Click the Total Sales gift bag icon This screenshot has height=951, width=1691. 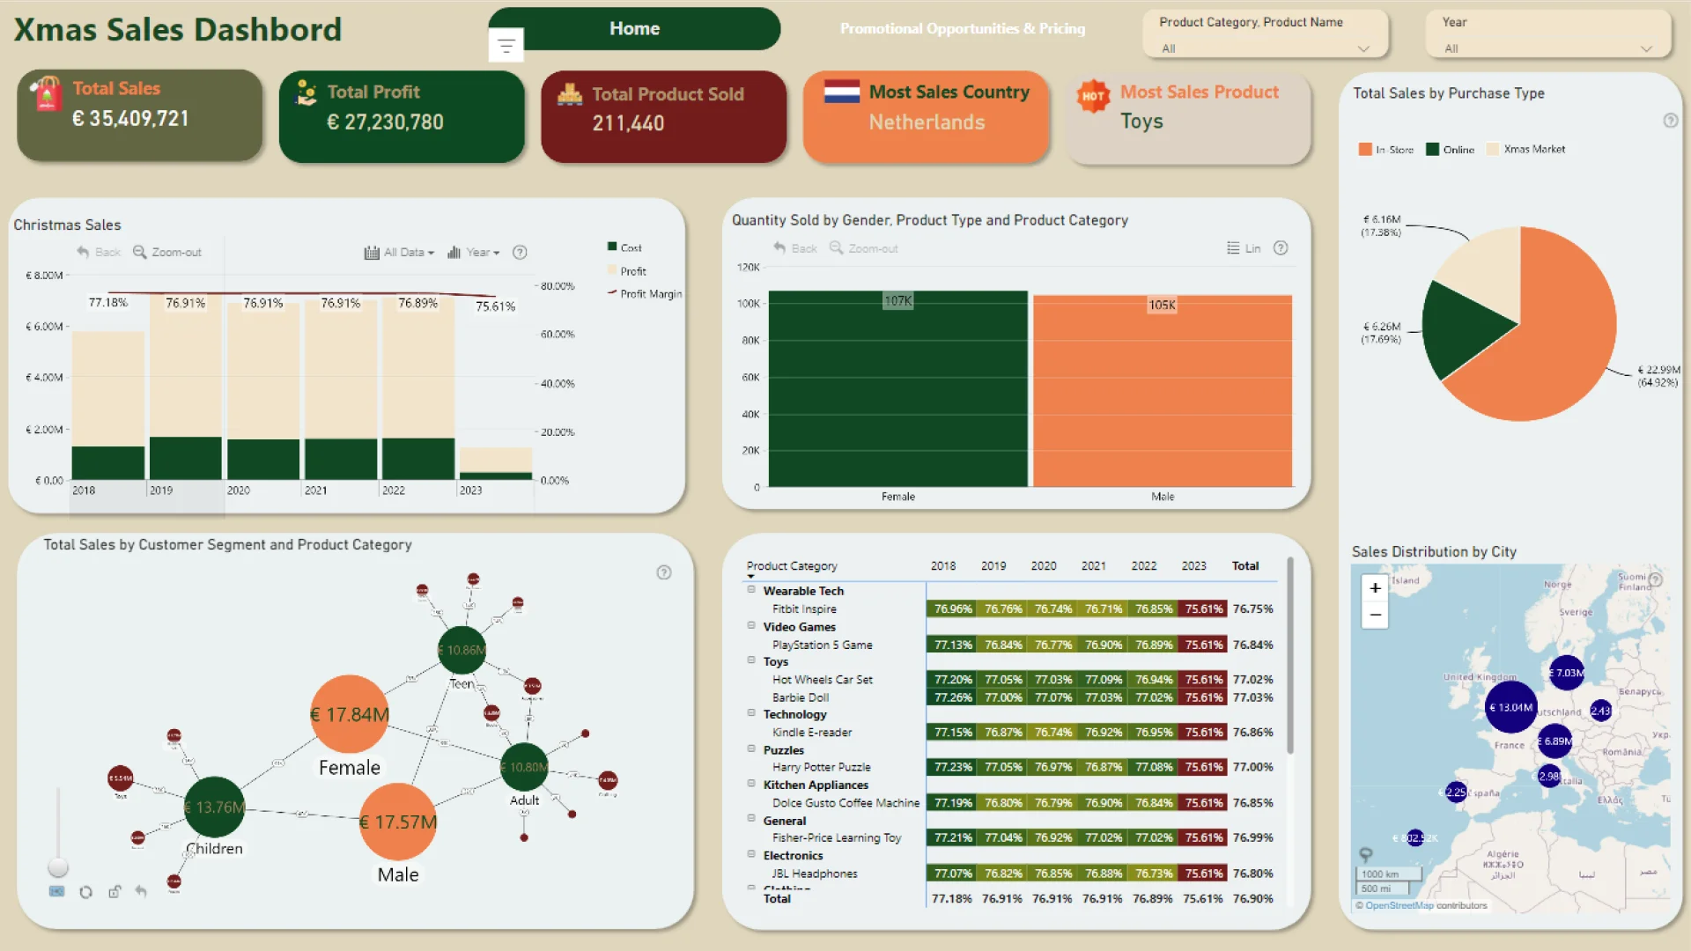pyautogui.click(x=47, y=93)
